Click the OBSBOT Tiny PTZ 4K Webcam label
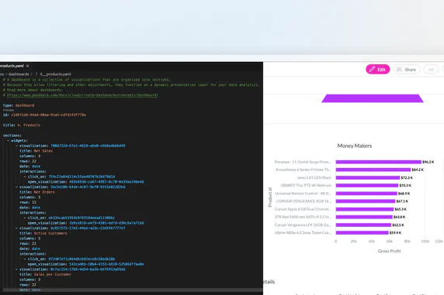Viewport: 444px width, 295px height. pyautogui.click(x=306, y=185)
